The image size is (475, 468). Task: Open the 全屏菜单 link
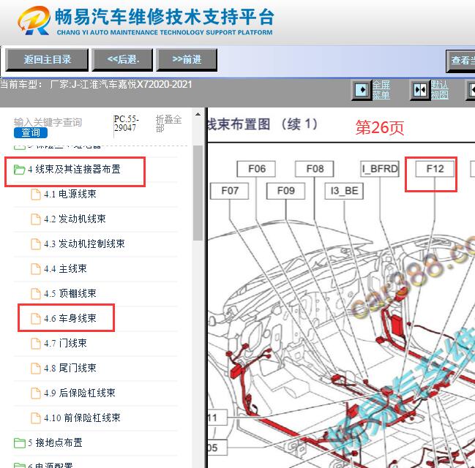click(x=381, y=90)
